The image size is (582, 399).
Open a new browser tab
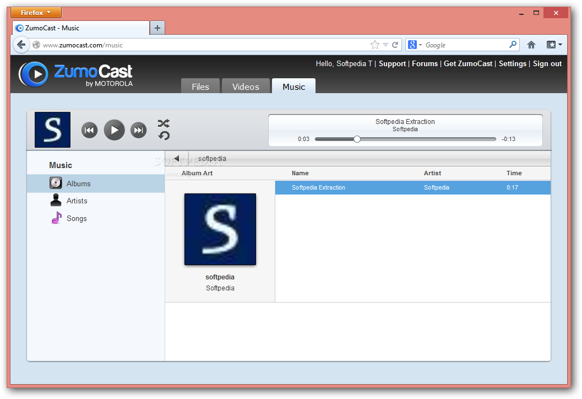coord(157,28)
